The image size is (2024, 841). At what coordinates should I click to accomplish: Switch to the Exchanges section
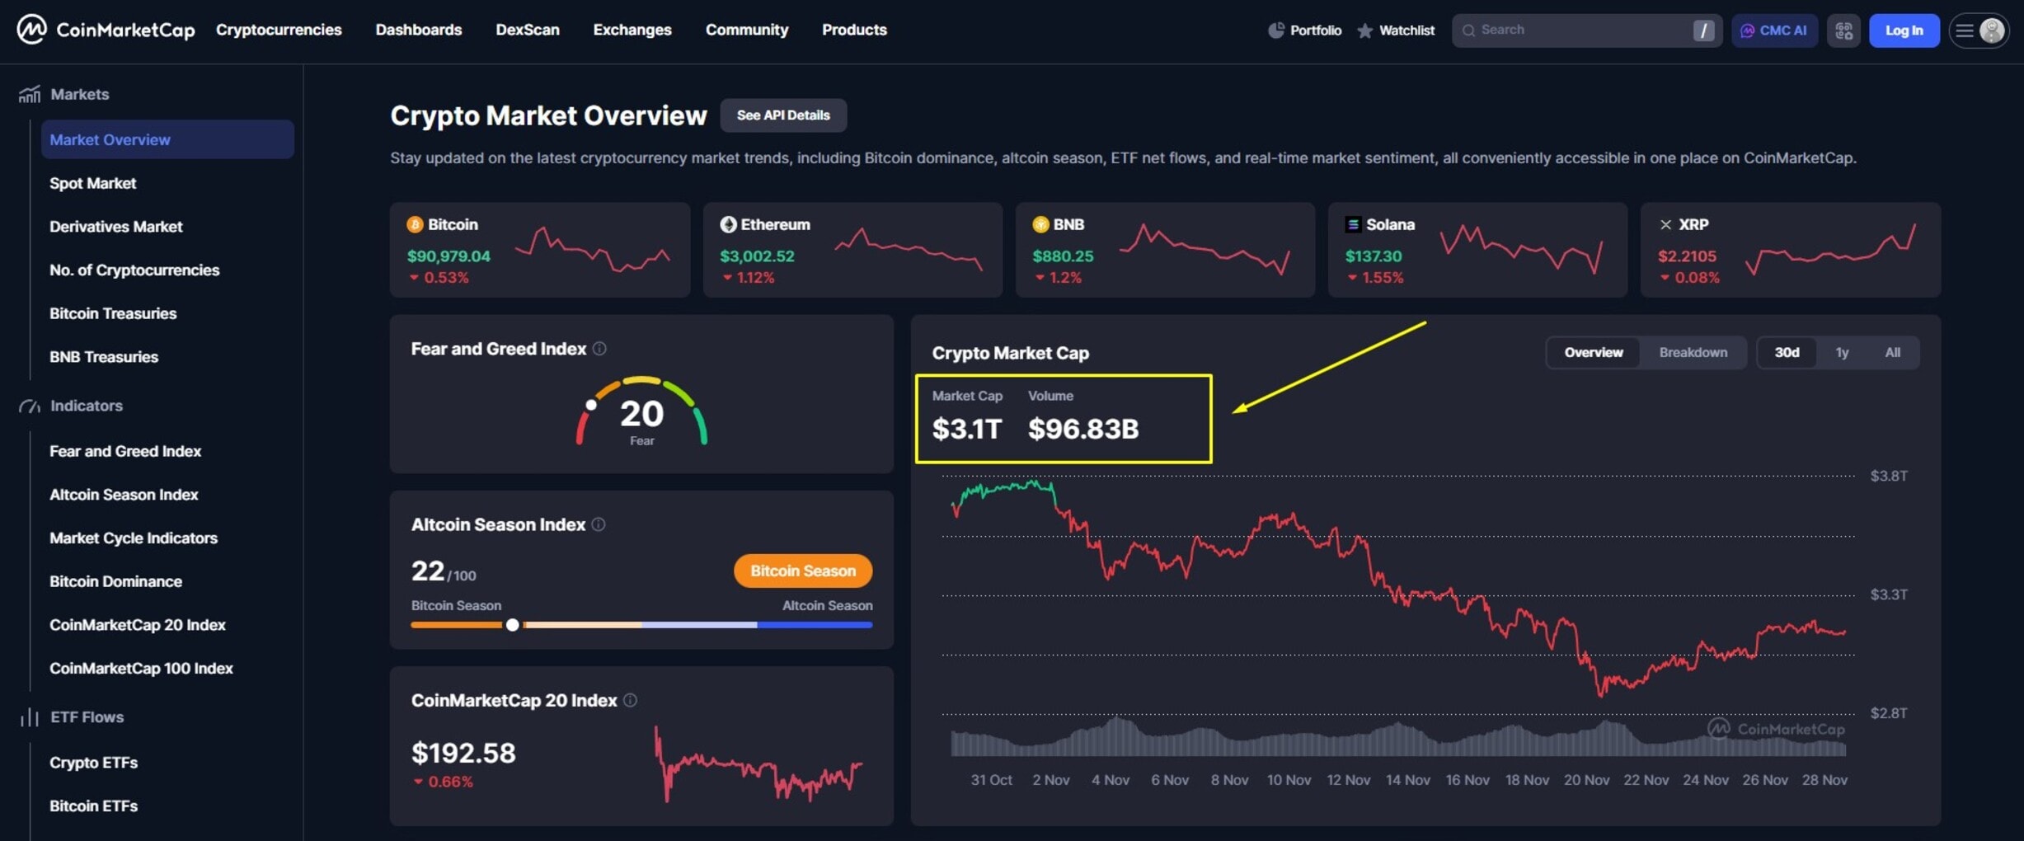(632, 30)
